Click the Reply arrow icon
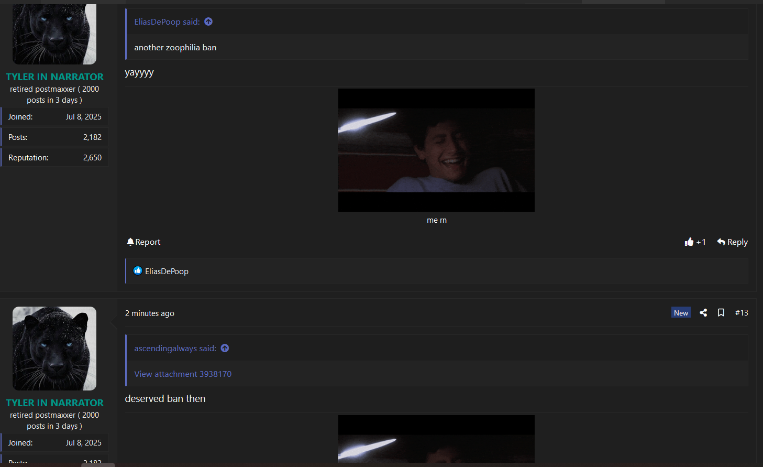 (721, 242)
